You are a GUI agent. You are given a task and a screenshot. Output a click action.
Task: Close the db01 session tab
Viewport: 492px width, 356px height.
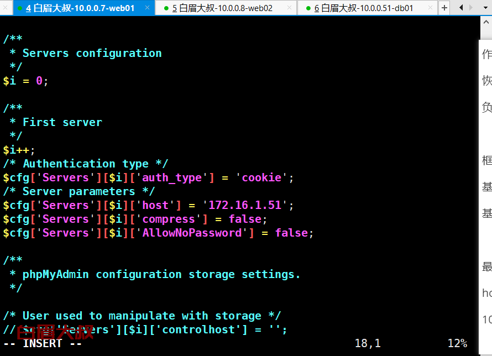point(431,8)
